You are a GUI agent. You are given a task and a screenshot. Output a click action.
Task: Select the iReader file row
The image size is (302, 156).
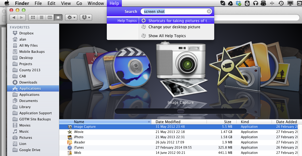coord(179,142)
